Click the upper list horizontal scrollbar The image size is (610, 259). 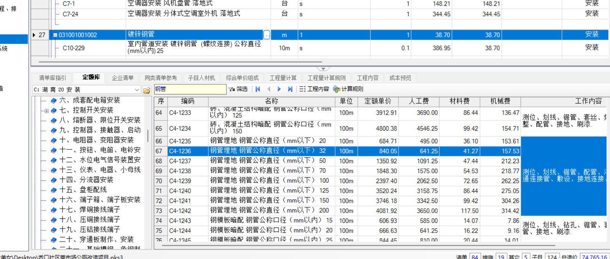tap(181, 62)
